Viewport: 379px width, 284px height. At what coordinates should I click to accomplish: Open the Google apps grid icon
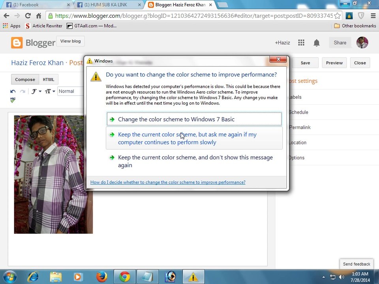(x=301, y=43)
